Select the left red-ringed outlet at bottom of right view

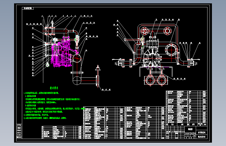click(150, 80)
